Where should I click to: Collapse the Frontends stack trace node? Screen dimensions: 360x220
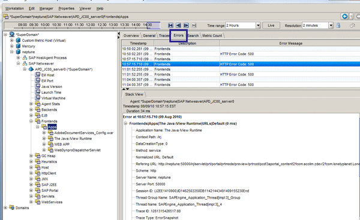(125, 124)
